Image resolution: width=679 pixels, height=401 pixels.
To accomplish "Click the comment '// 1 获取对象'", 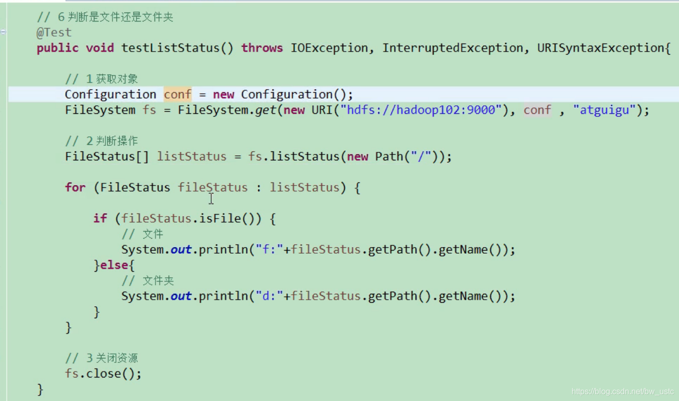I will point(101,79).
